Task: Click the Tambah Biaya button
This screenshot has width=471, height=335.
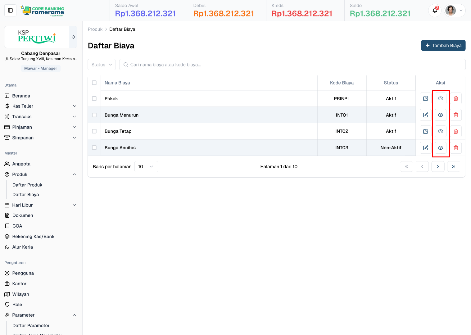Action: [x=443, y=45]
